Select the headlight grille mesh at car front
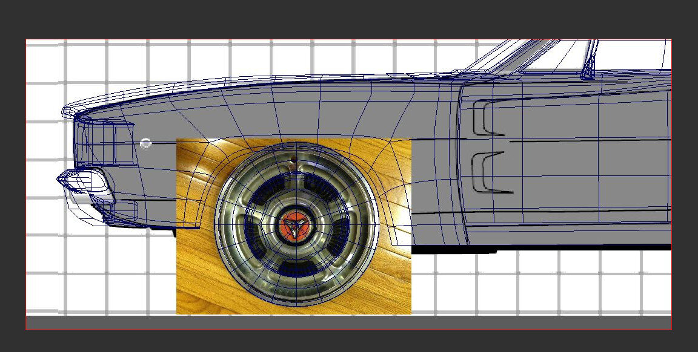 104,143
